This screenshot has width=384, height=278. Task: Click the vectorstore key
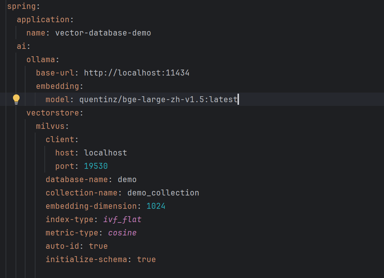click(53, 113)
